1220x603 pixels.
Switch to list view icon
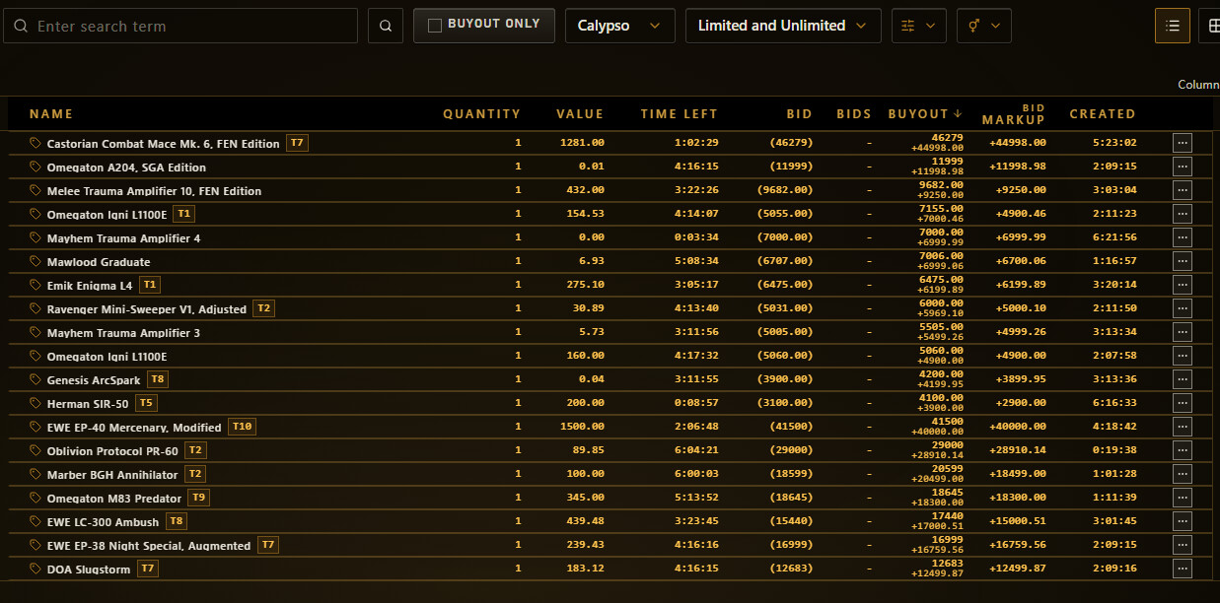pyautogui.click(x=1173, y=26)
